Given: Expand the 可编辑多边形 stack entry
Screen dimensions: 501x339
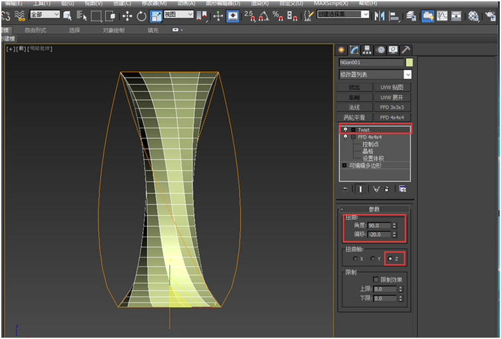Looking at the screenshot, I should pos(344,166).
